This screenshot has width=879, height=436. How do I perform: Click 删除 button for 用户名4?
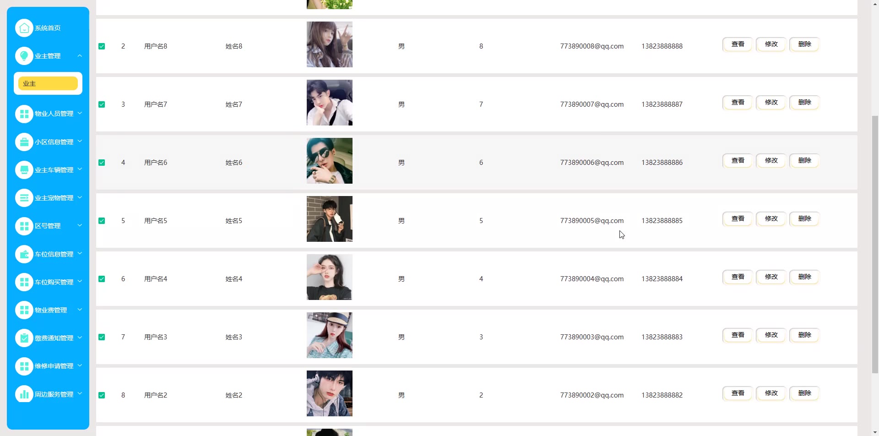click(x=804, y=277)
